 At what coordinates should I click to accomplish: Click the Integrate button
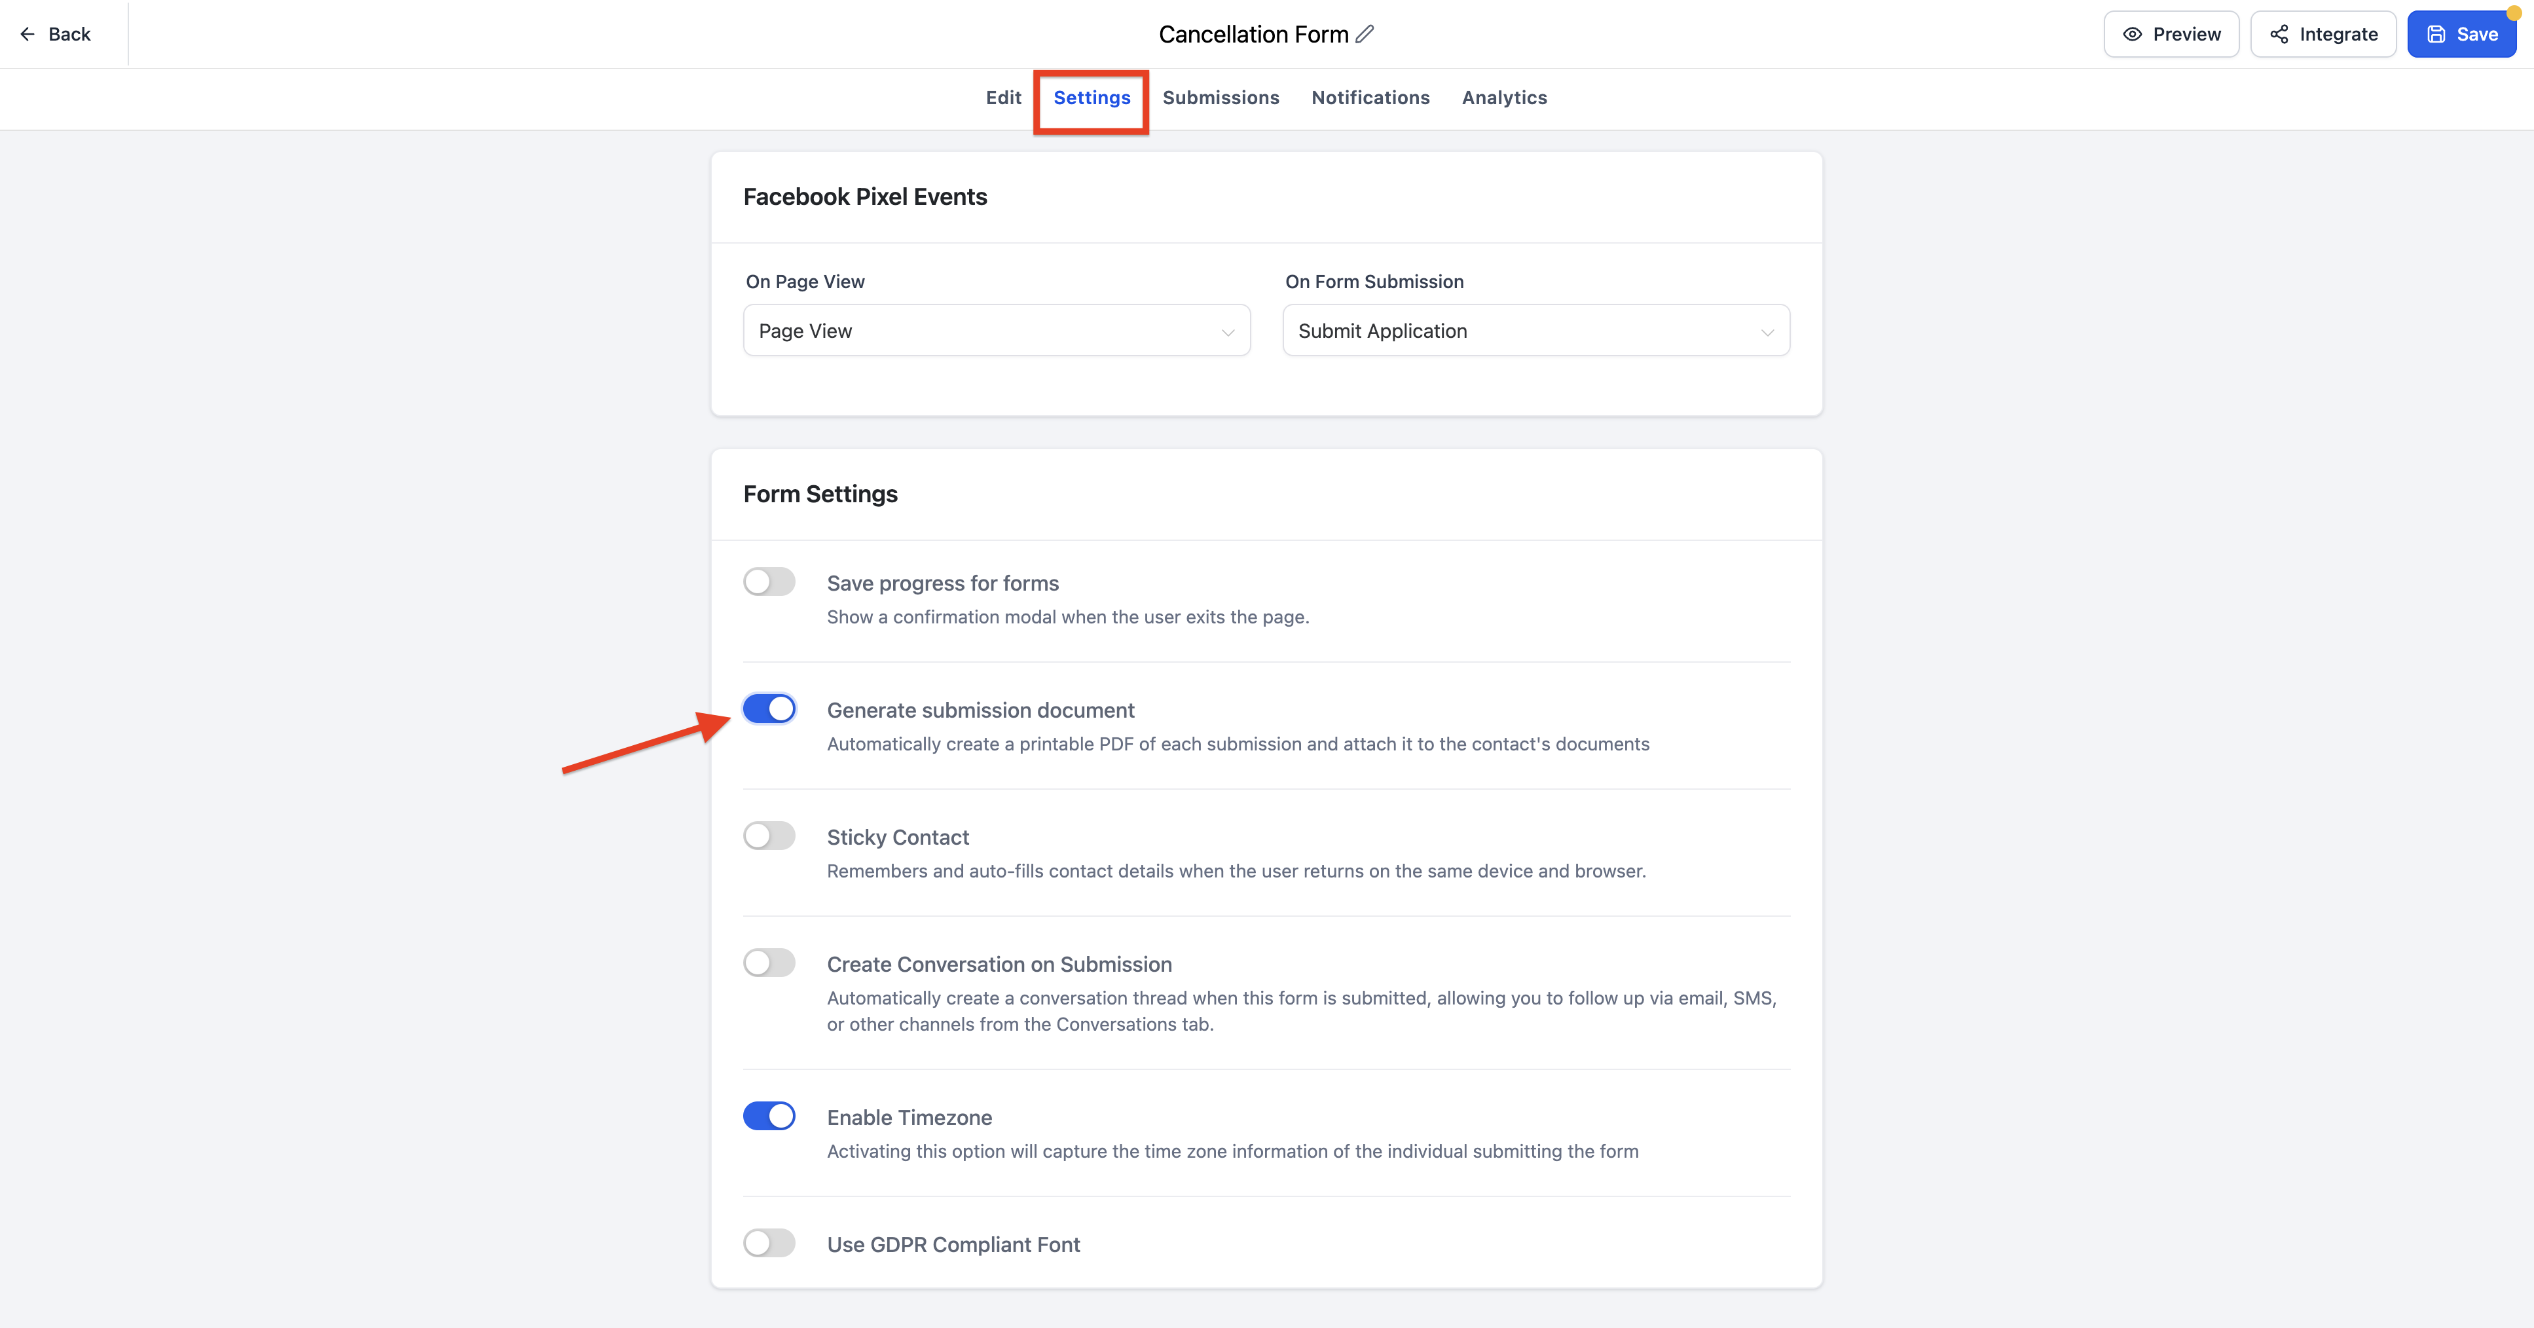point(2323,35)
